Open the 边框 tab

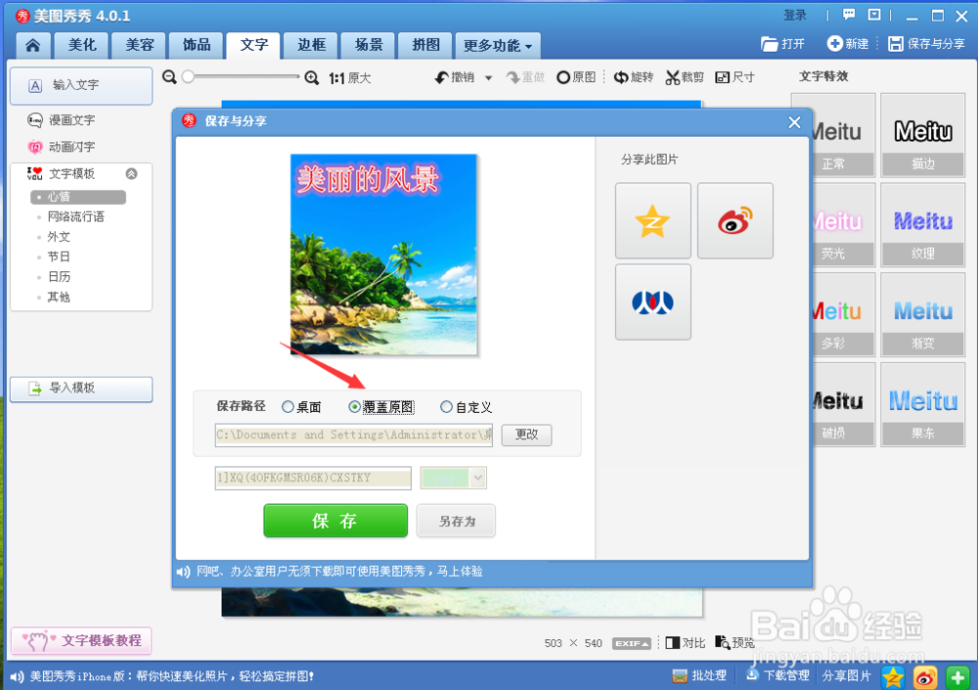tap(311, 45)
